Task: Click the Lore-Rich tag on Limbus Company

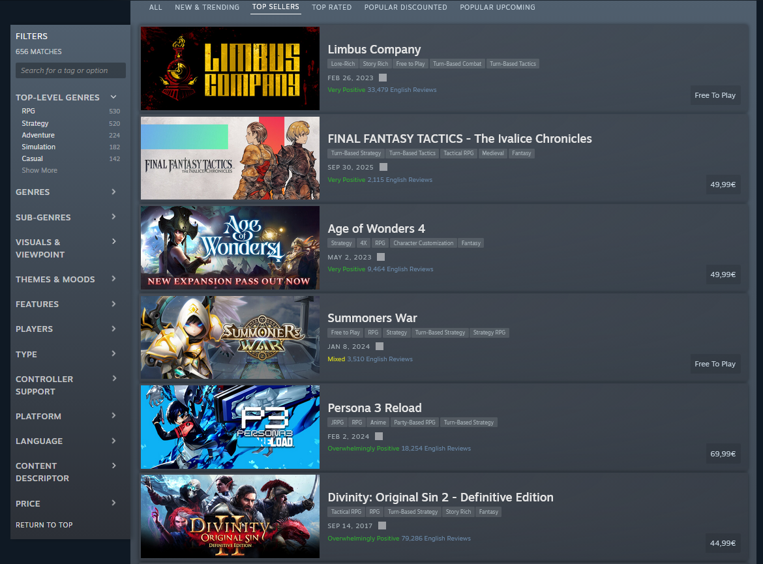Action: click(343, 64)
